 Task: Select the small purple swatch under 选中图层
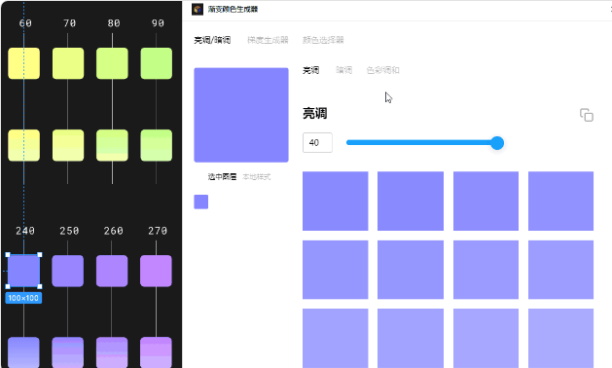click(x=201, y=202)
